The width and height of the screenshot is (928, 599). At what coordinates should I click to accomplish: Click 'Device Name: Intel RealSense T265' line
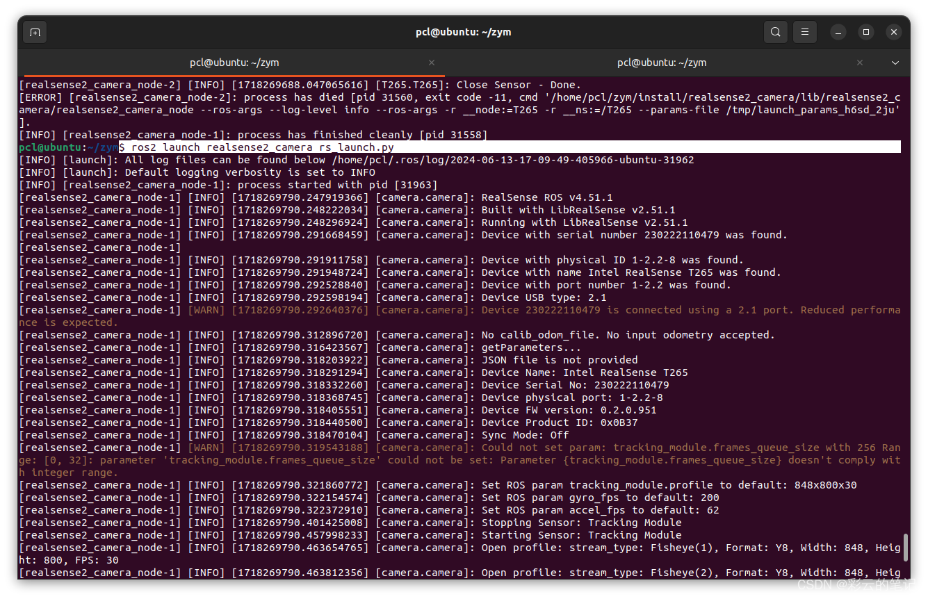click(x=353, y=372)
